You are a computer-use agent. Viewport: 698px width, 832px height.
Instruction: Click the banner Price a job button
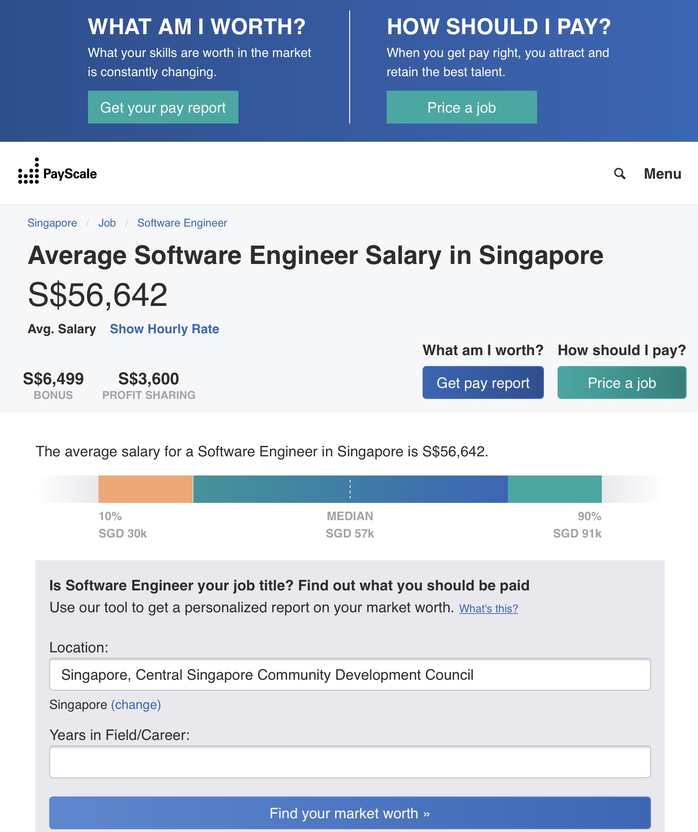click(461, 108)
